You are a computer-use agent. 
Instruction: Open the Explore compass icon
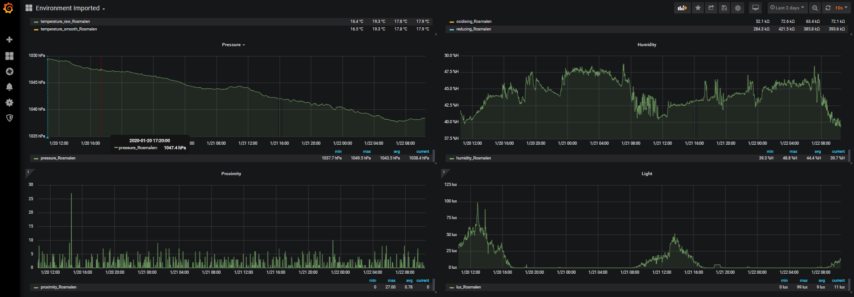9,71
